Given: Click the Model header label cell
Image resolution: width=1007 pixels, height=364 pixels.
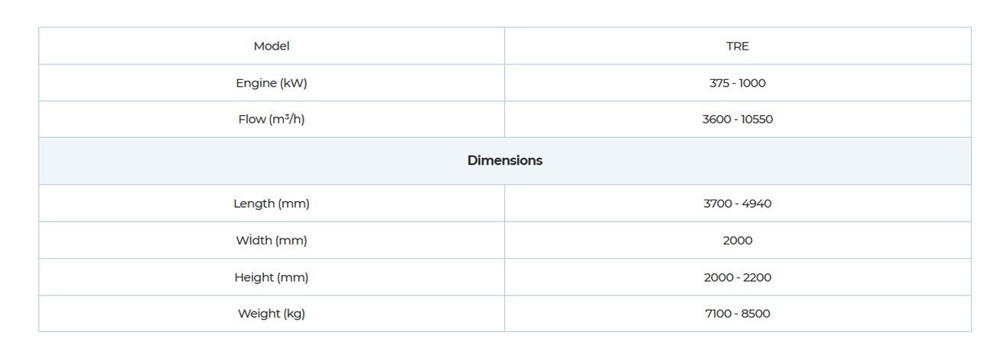Looking at the screenshot, I should (272, 46).
